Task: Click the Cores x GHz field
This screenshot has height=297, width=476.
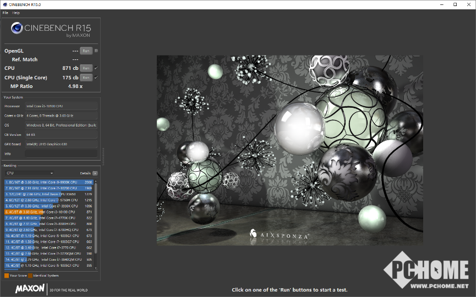Action: (x=61, y=116)
